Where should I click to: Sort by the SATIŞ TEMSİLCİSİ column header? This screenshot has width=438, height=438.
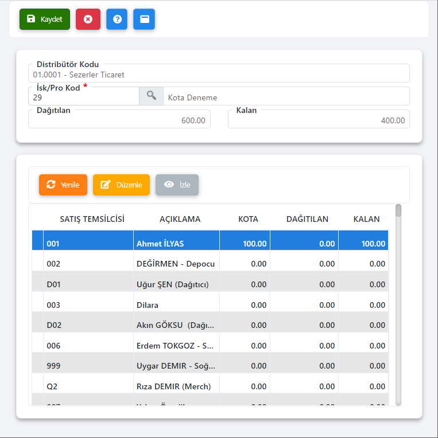pyautogui.click(x=92, y=219)
